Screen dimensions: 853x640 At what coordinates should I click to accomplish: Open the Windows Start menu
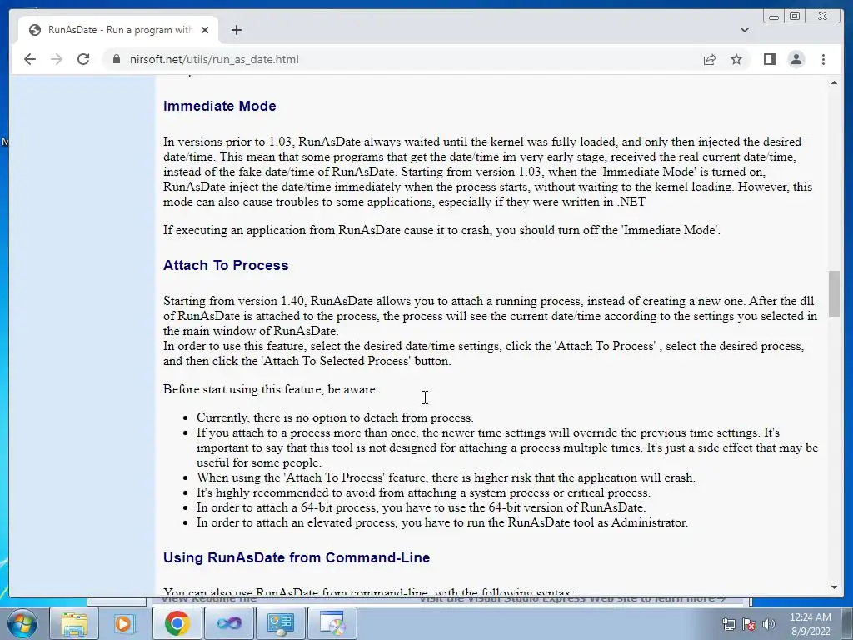point(22,623)
